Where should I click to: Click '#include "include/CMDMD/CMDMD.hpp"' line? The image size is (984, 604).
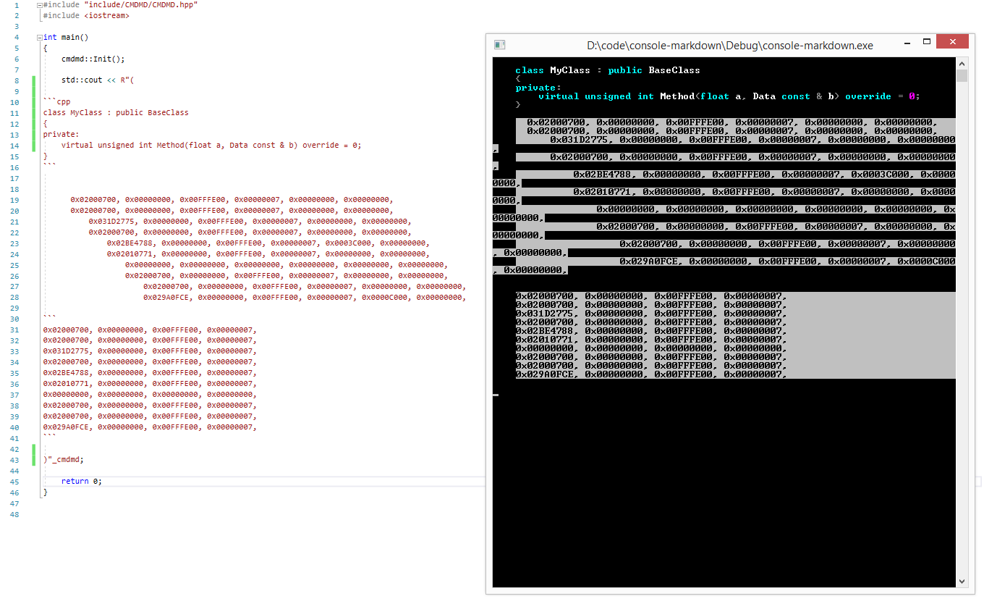click(120, 5)
